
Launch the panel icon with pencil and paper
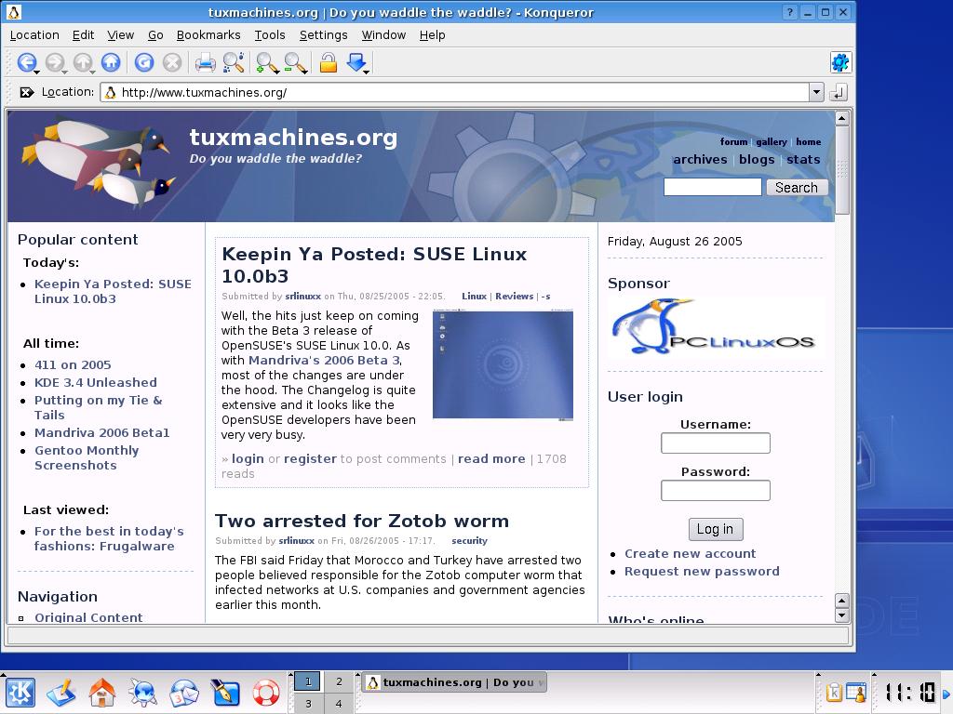coord(61,693)
